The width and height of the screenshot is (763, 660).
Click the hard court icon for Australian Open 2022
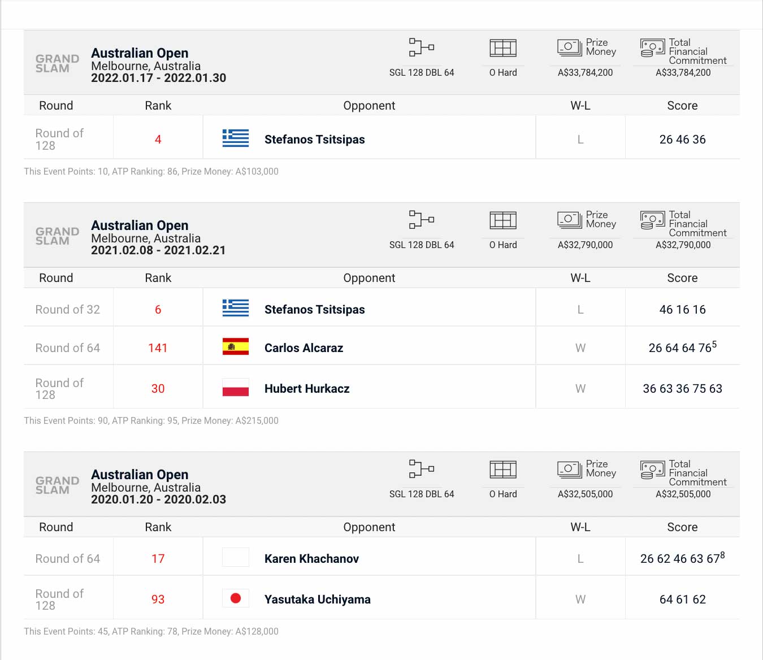pos(503,48)
